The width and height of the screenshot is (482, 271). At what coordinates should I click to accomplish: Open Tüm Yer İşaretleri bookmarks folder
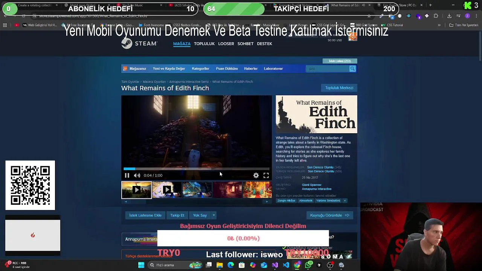(464, 25)
